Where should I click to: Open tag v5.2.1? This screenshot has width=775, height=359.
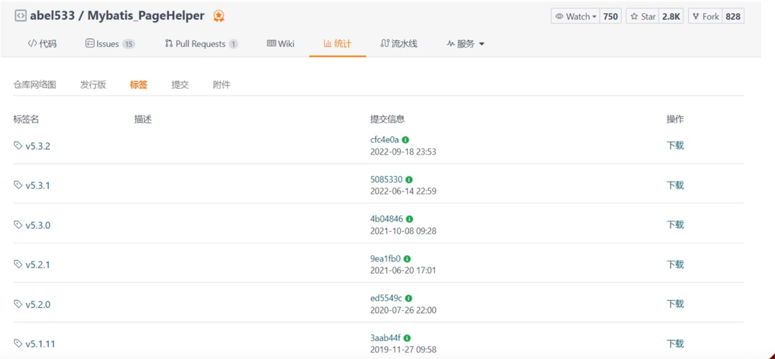pyautogui.click(x=38, y=265)
